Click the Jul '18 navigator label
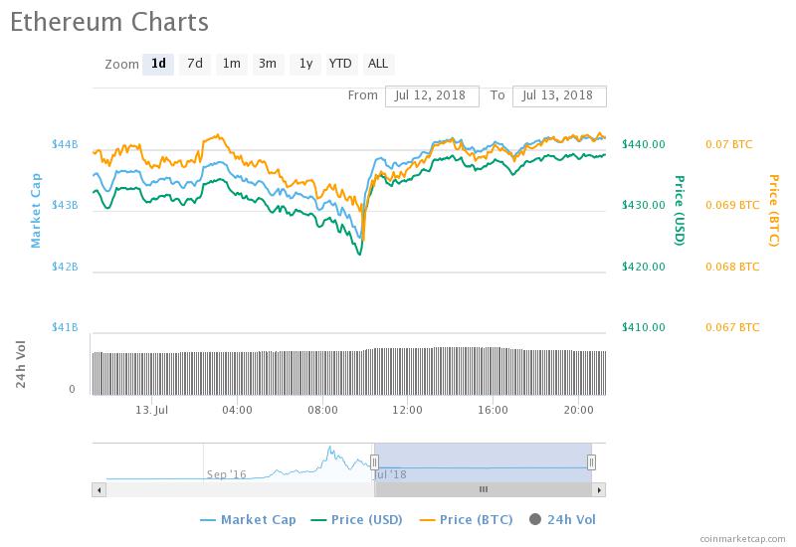 (390, 474)
